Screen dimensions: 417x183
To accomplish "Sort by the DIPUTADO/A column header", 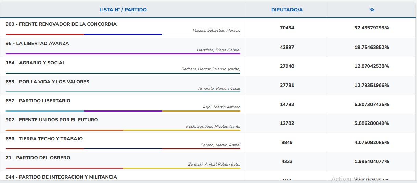I will point(287,10).
